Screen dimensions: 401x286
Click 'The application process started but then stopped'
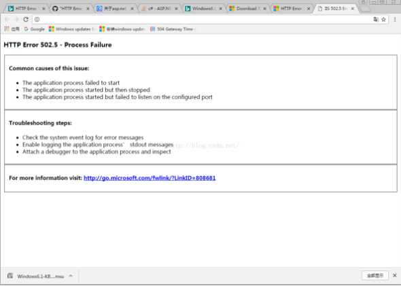(x=86, y=90)
